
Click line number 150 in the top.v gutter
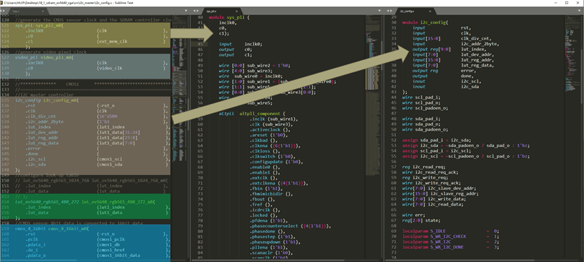[5, 180]
